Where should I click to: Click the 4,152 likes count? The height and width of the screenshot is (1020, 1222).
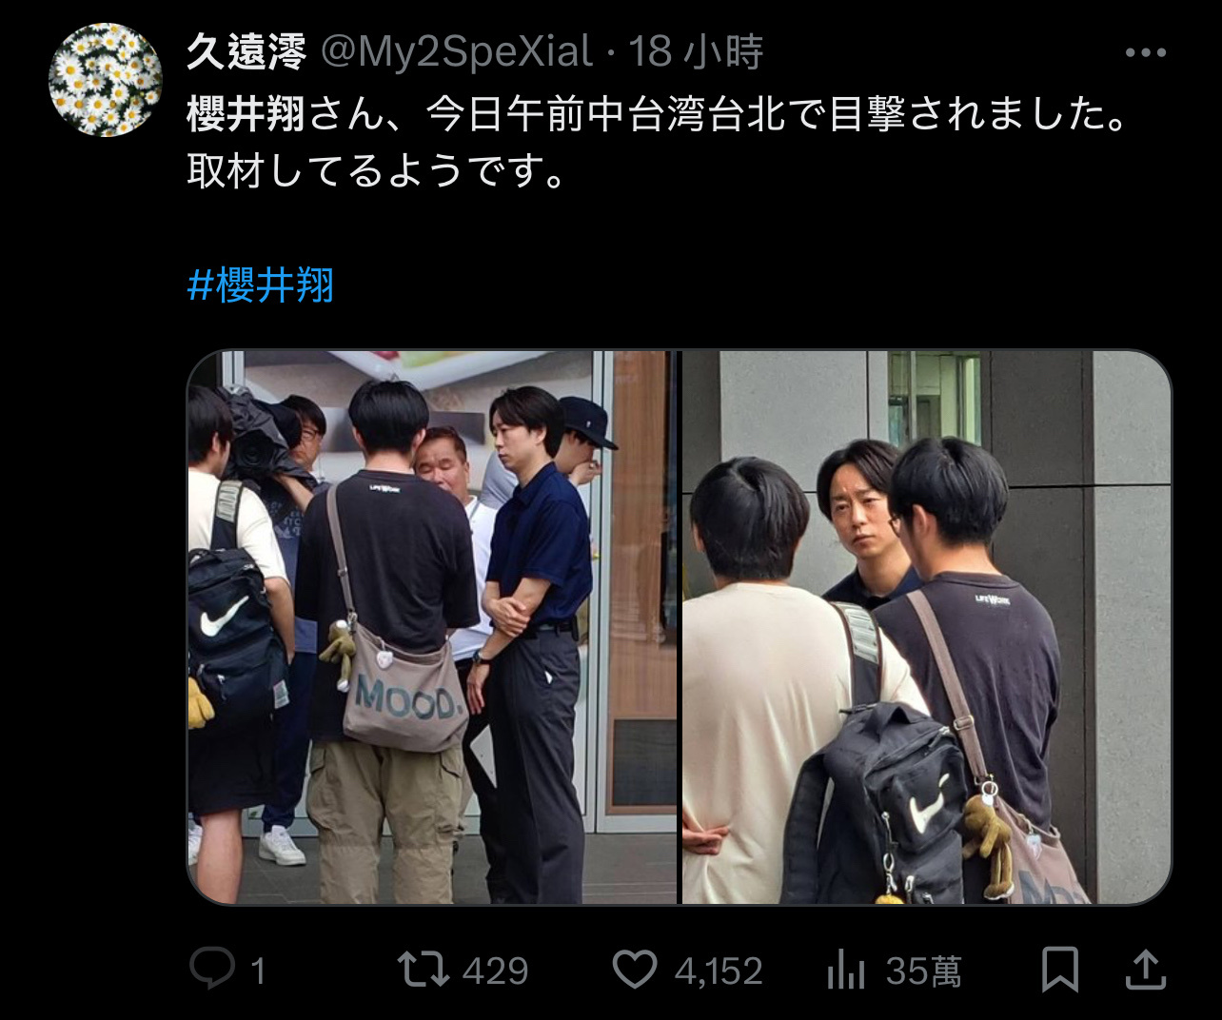pos(719,971)
